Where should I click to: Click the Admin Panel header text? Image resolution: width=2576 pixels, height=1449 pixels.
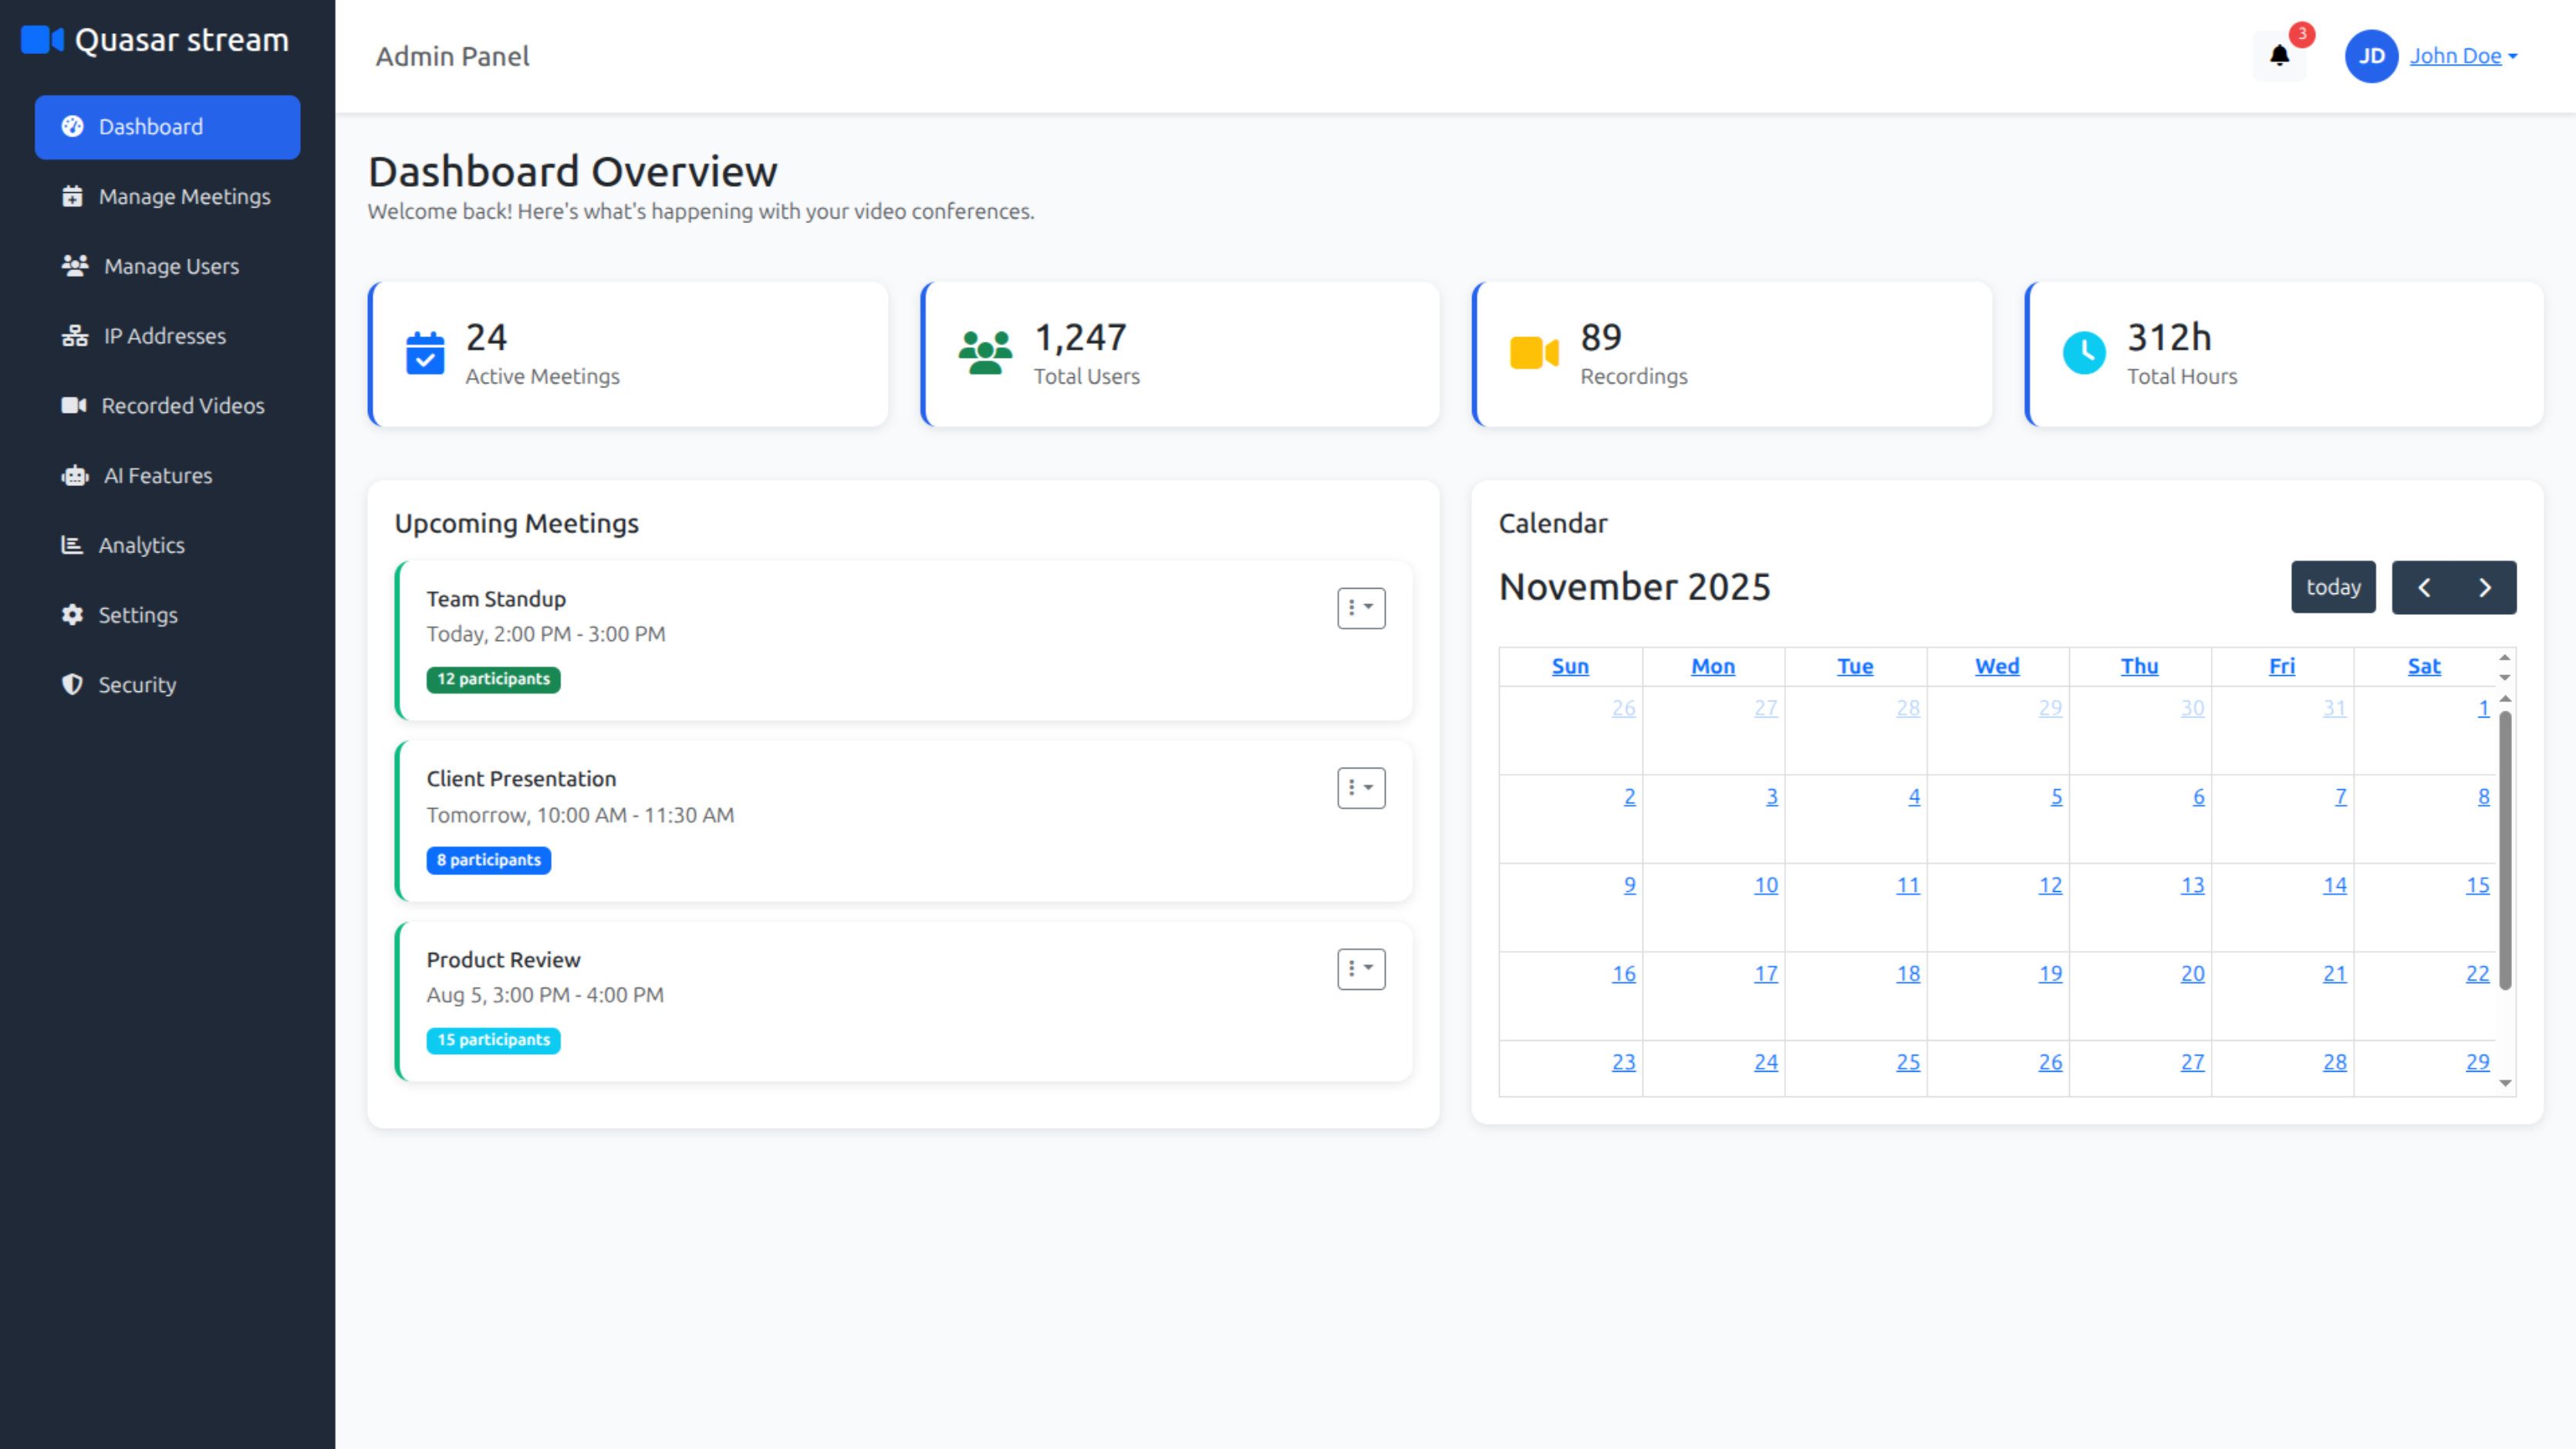coord(452,57)
